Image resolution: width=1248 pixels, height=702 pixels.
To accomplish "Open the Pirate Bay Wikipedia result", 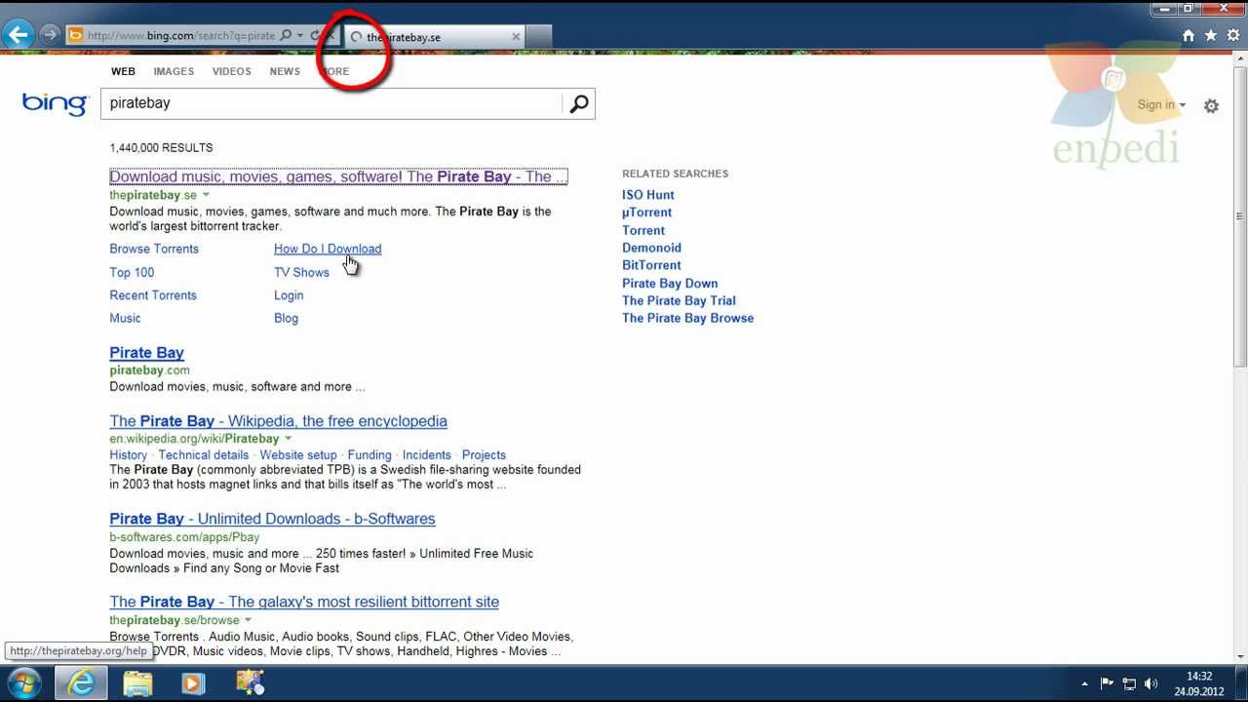I will click(278, 421).
